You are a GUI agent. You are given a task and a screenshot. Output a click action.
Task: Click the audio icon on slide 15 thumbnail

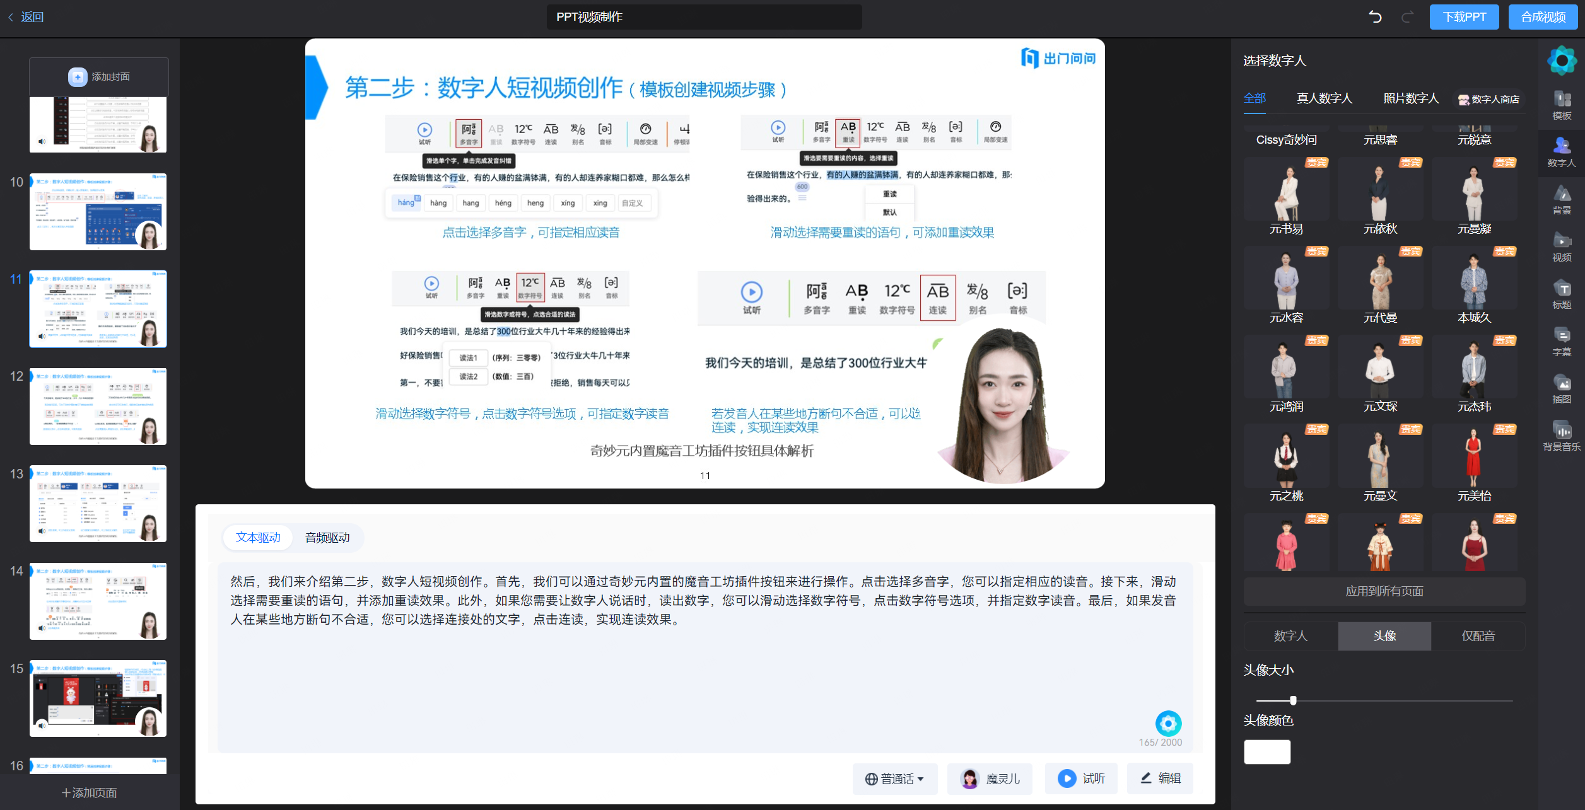point(42,726)
